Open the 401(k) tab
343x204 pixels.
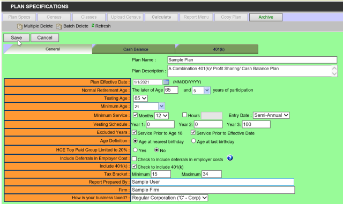tap(219, 49)
